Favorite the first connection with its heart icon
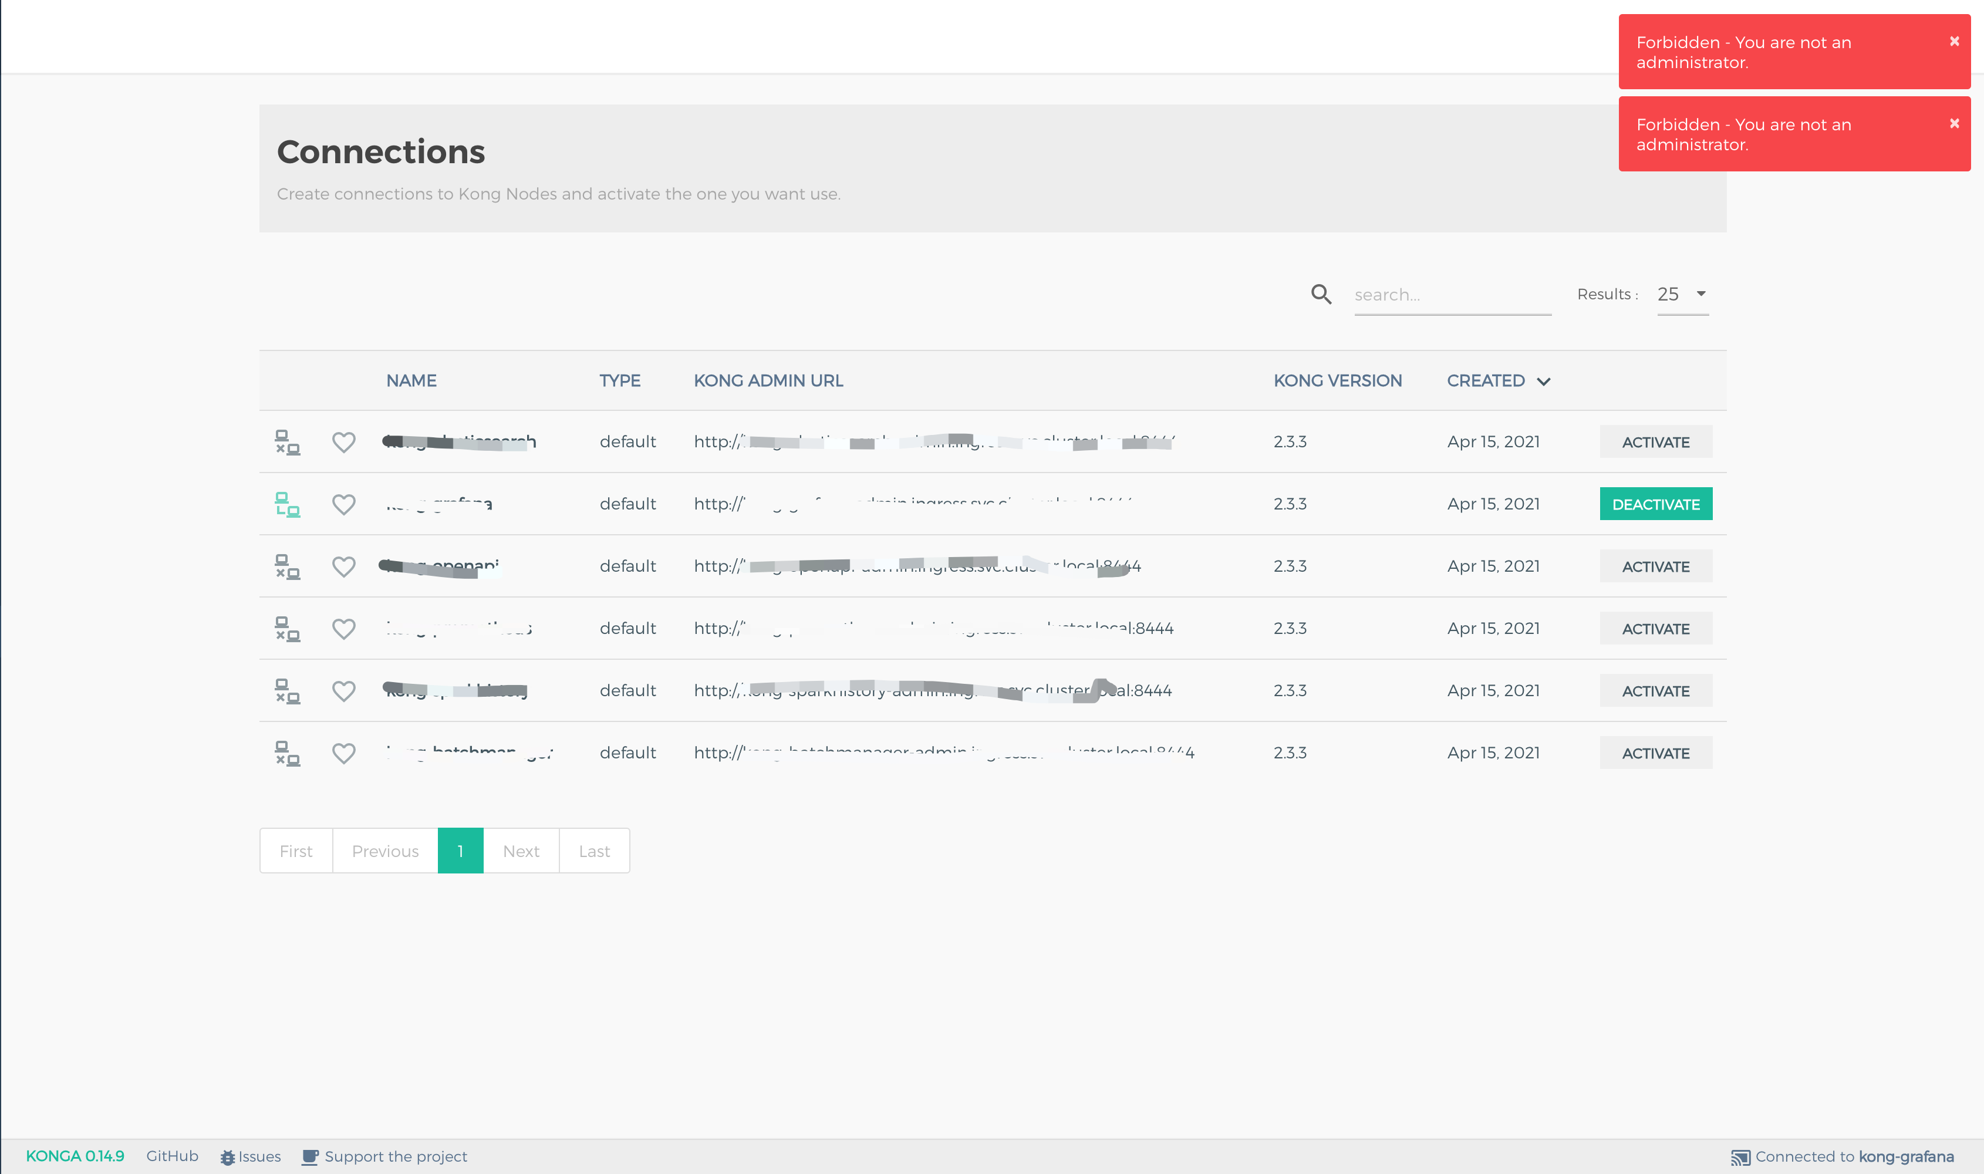Screen dimensions: 1984x1174 pos(344,442)
